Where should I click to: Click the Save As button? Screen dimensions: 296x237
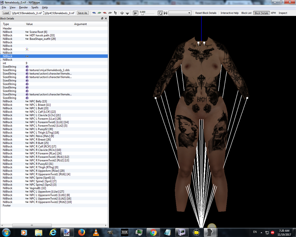point(83,13)
